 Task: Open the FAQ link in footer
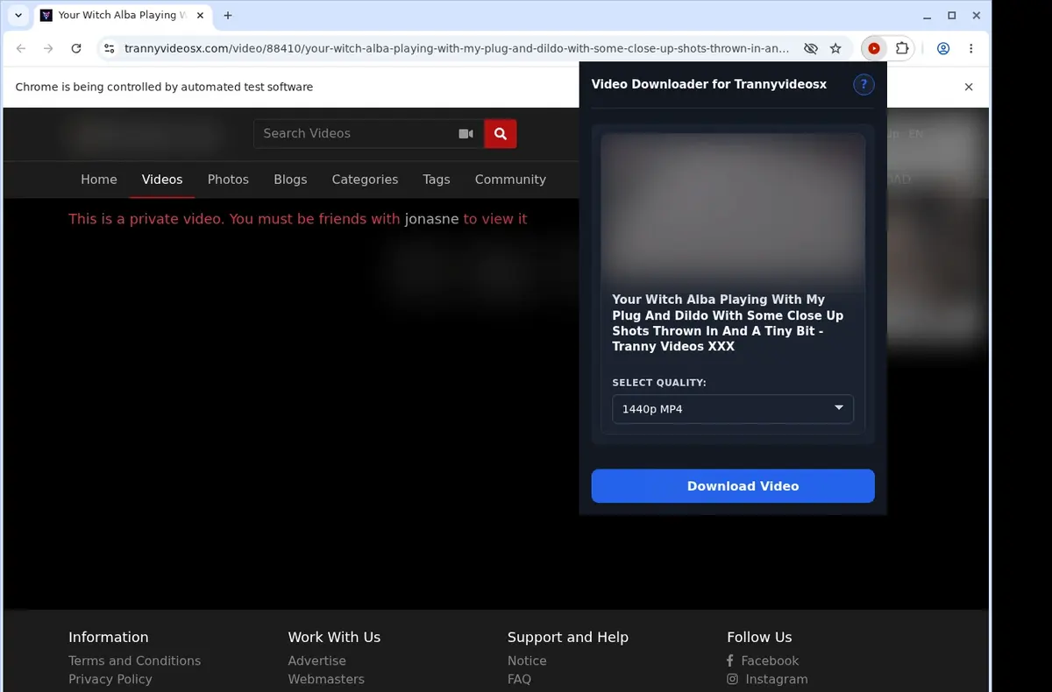pos(519,679)
